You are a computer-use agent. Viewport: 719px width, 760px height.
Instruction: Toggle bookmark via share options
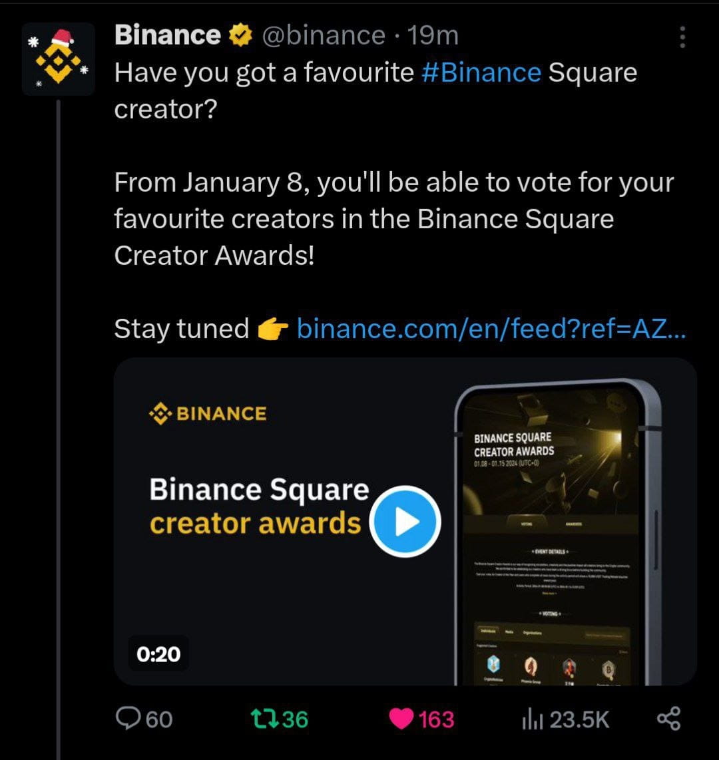click(668, 719)
